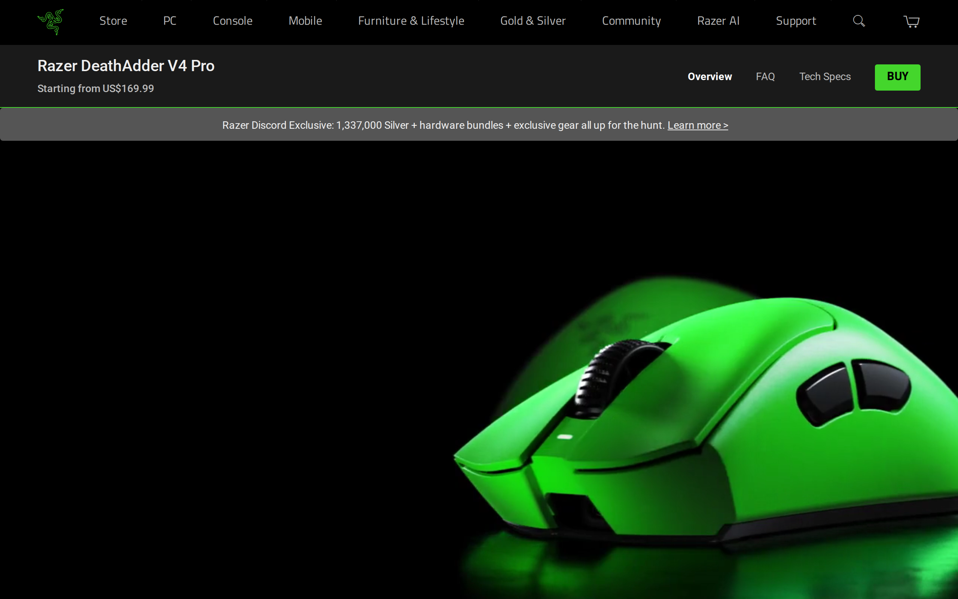Open the Store menu
The width and height of the screenshot is (958, 599).
[113, 21]
